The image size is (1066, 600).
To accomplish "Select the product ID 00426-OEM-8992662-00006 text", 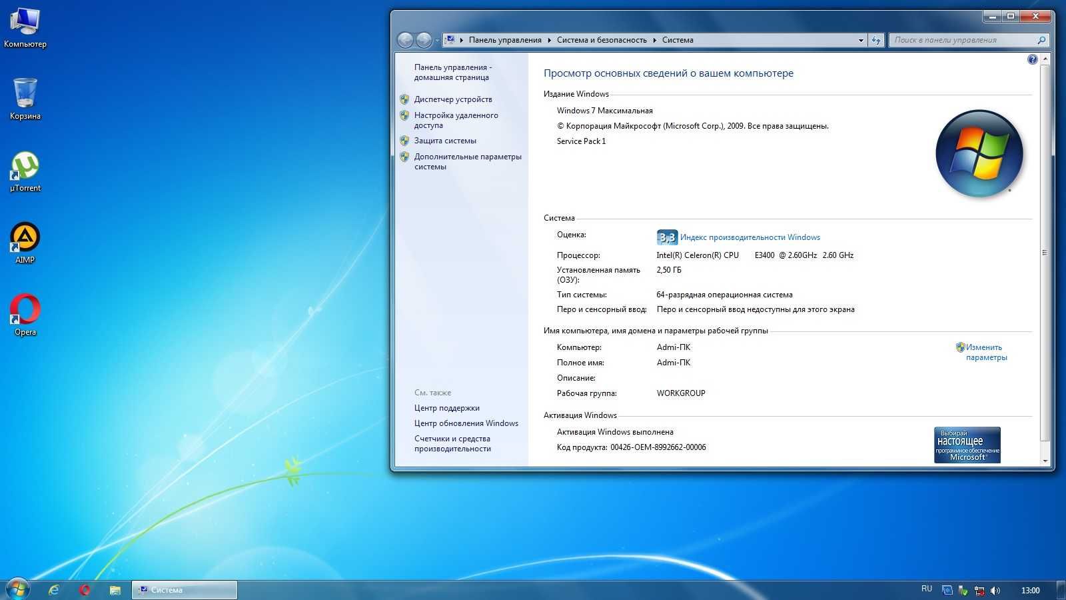I will [658, 447].
